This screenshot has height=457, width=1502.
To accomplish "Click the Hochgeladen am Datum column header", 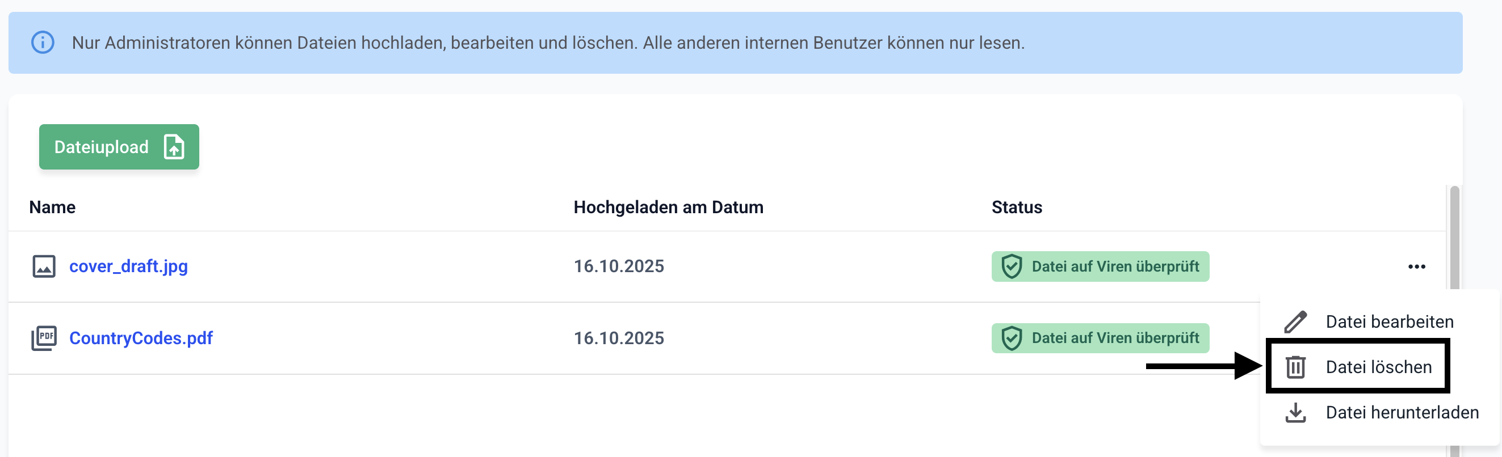I will coord(668,208).
